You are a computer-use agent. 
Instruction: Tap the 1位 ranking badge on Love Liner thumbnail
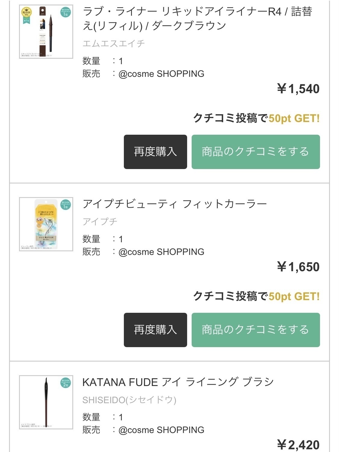[x=65, y=12]
